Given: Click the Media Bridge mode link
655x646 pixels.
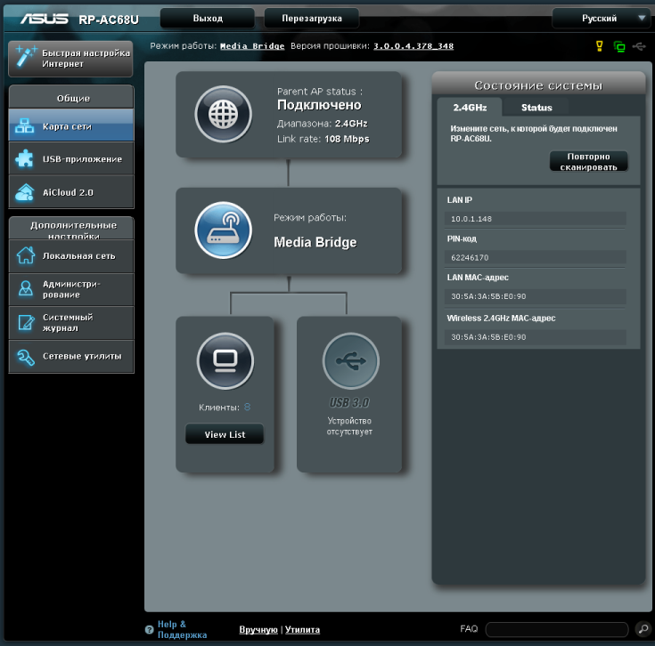Looking at the screenshot, I should tap(252, 46).
